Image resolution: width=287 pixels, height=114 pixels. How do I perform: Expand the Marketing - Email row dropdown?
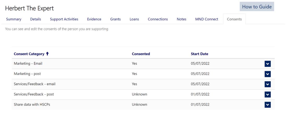[x=267, y=64]
